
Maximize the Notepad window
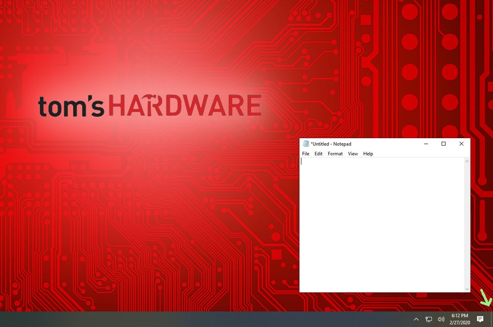click(443, 144)
